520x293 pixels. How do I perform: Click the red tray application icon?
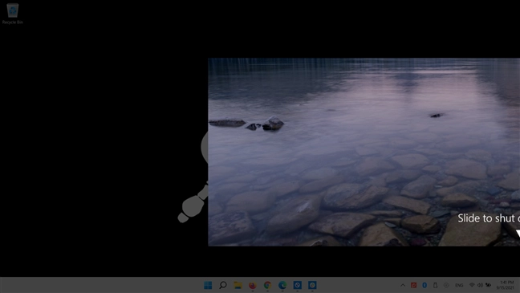413,285
